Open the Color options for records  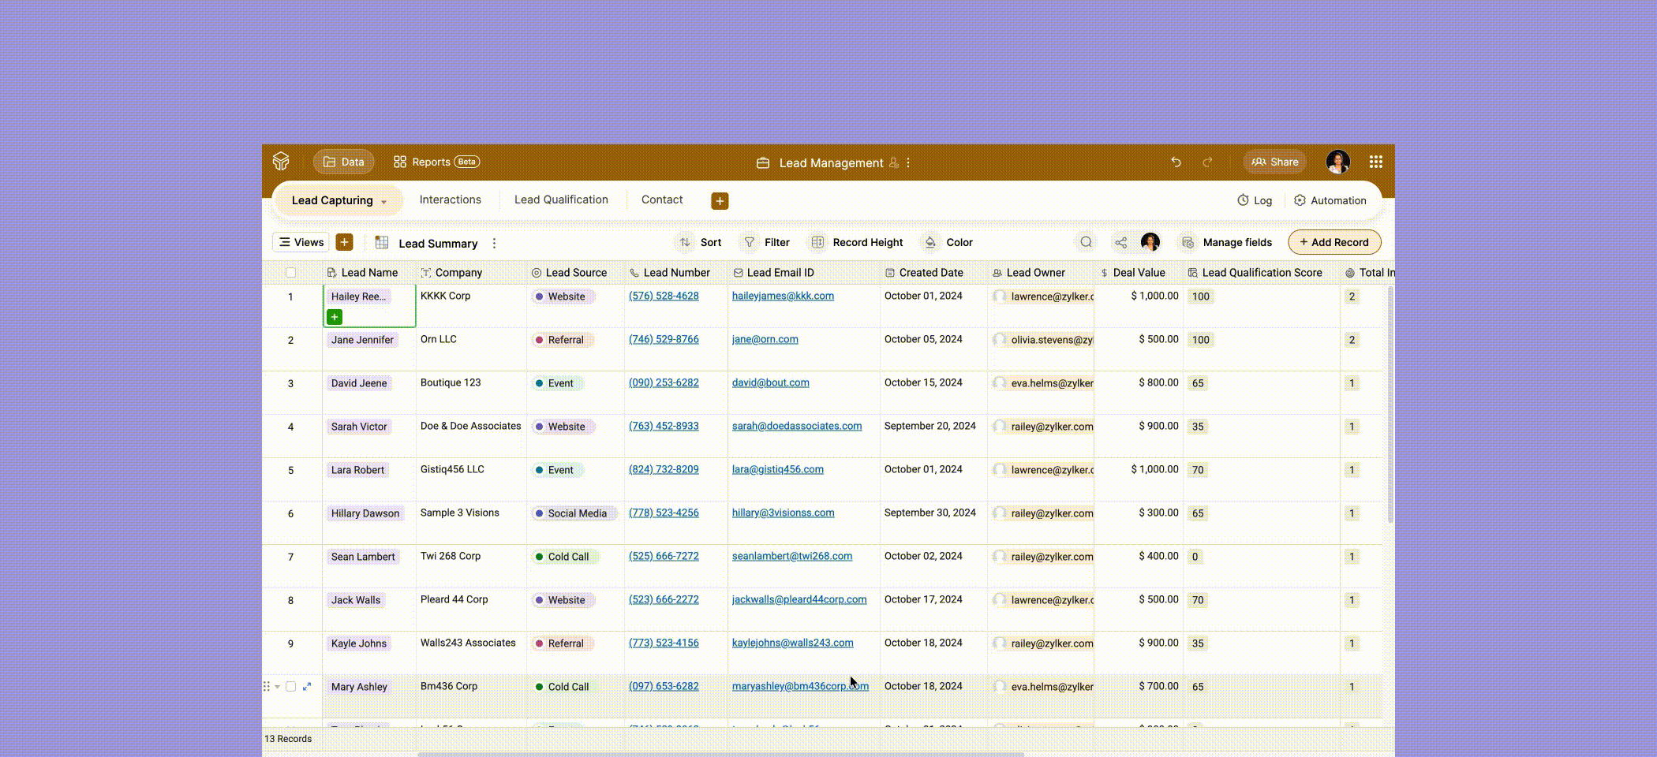click(948, 242)
